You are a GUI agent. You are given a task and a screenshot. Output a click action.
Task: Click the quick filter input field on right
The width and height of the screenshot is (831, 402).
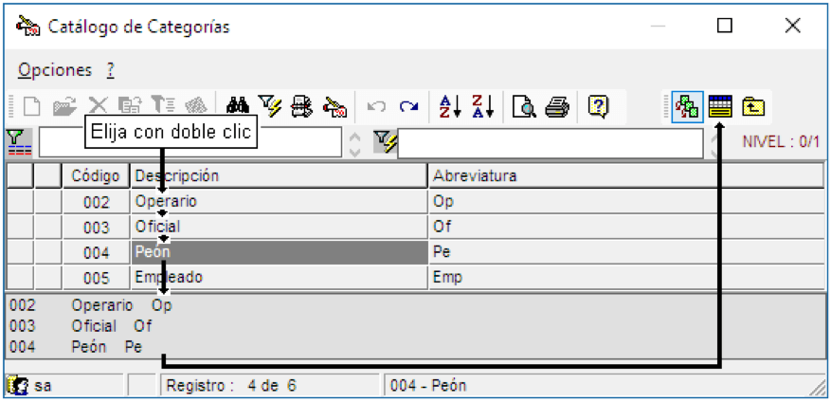tap(551, 143)
